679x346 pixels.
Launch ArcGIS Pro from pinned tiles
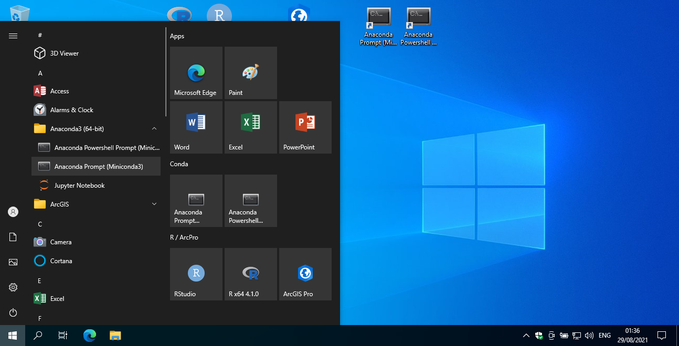tap(305, 274)
